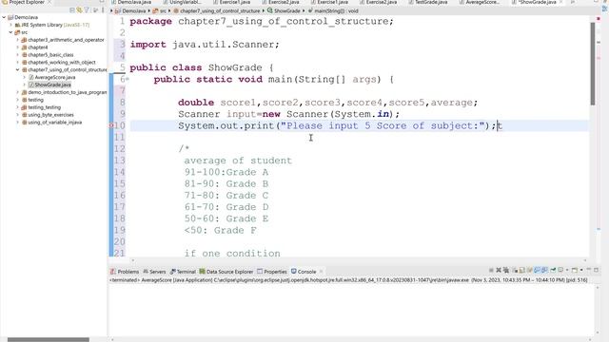609x342 pixels.
Task: Select using_of_variable_injava package
Action: click(x=55, y=123)
